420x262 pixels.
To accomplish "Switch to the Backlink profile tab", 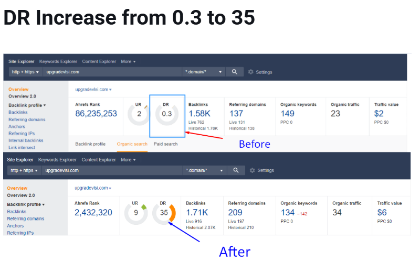I will coord(90,144).
